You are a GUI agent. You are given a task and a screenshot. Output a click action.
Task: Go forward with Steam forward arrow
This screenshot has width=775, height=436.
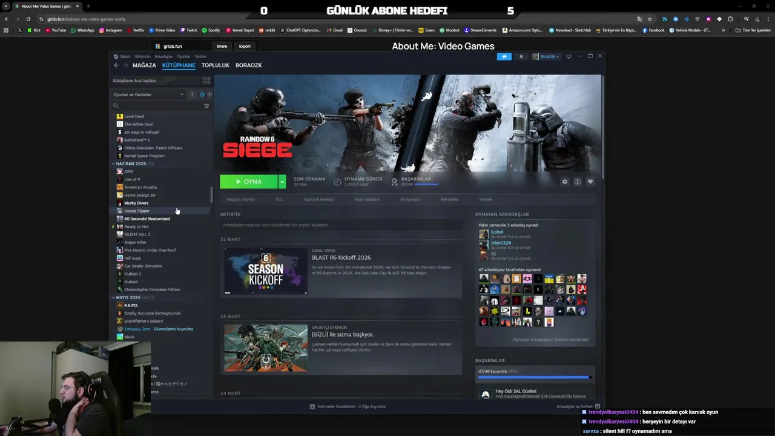(125, 65)
